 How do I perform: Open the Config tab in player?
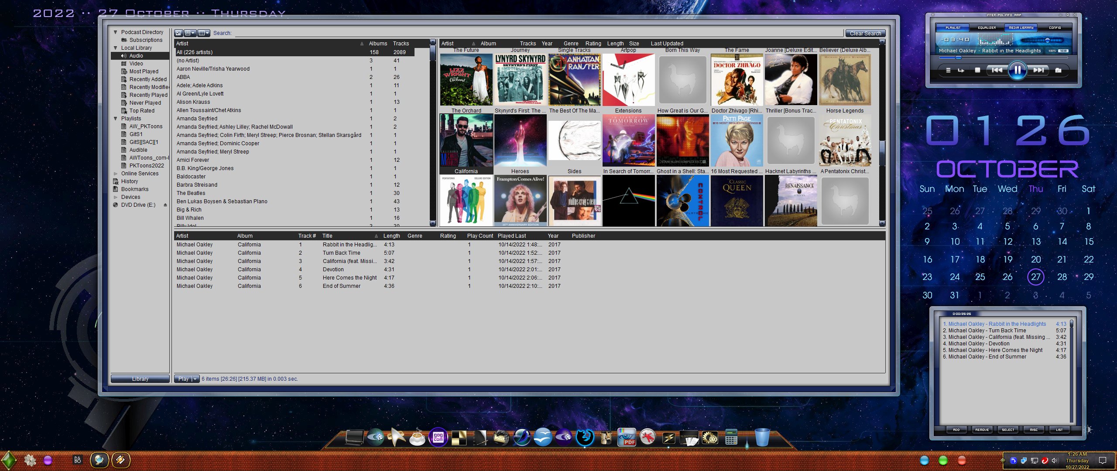coord(1055,27)
